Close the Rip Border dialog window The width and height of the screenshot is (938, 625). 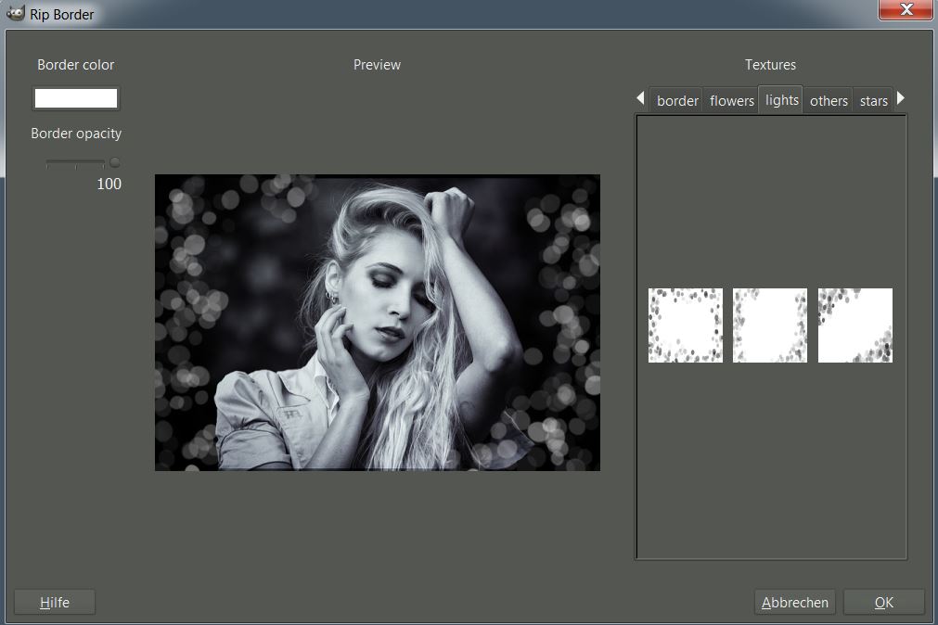point(906,10)
